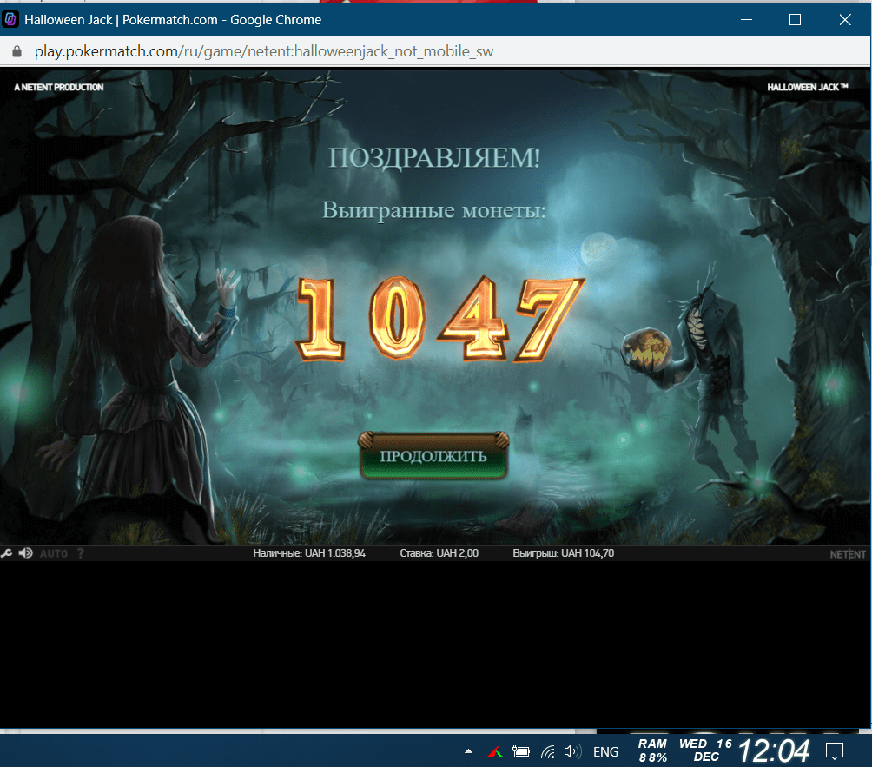Image resolution: width=872 pixels, height=767 pixels.
Task: Open game help question mark
Action: (81, 553)
